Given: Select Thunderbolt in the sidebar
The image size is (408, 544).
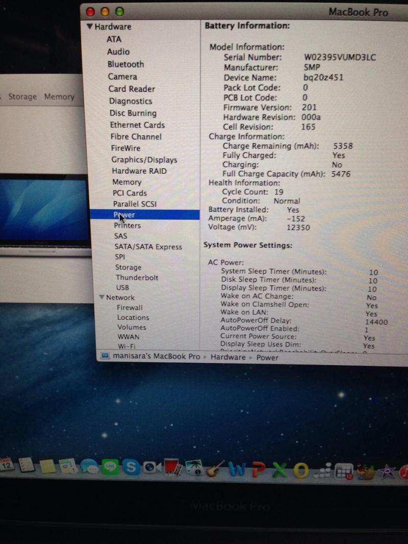Looking at the screenshot, I should (x=137, y=277).
